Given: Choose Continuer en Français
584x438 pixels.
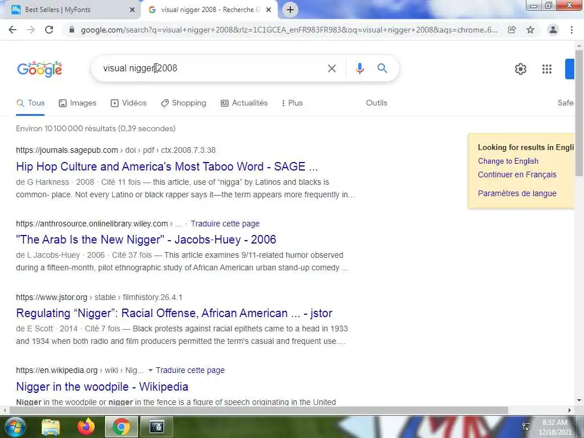Looking at the screenshot, I should tap(517, 175).
